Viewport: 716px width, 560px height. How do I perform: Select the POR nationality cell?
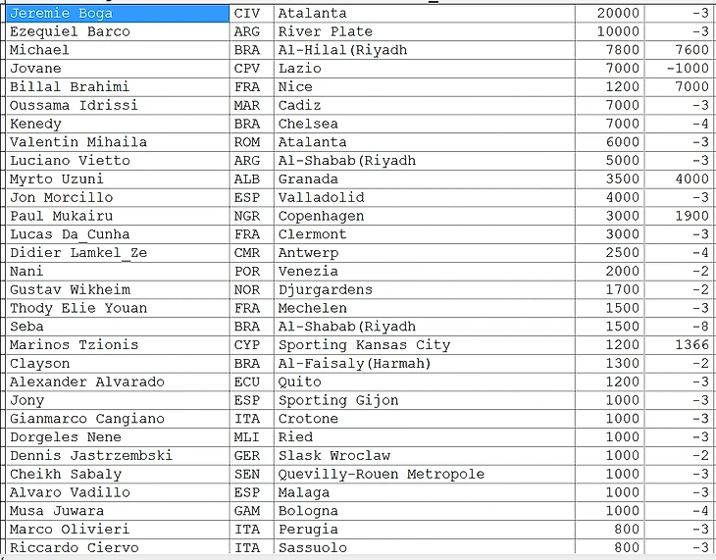pos(252,272)
